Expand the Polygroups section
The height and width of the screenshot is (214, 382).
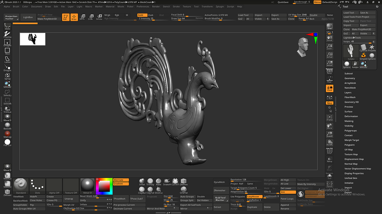click(351, 130)
